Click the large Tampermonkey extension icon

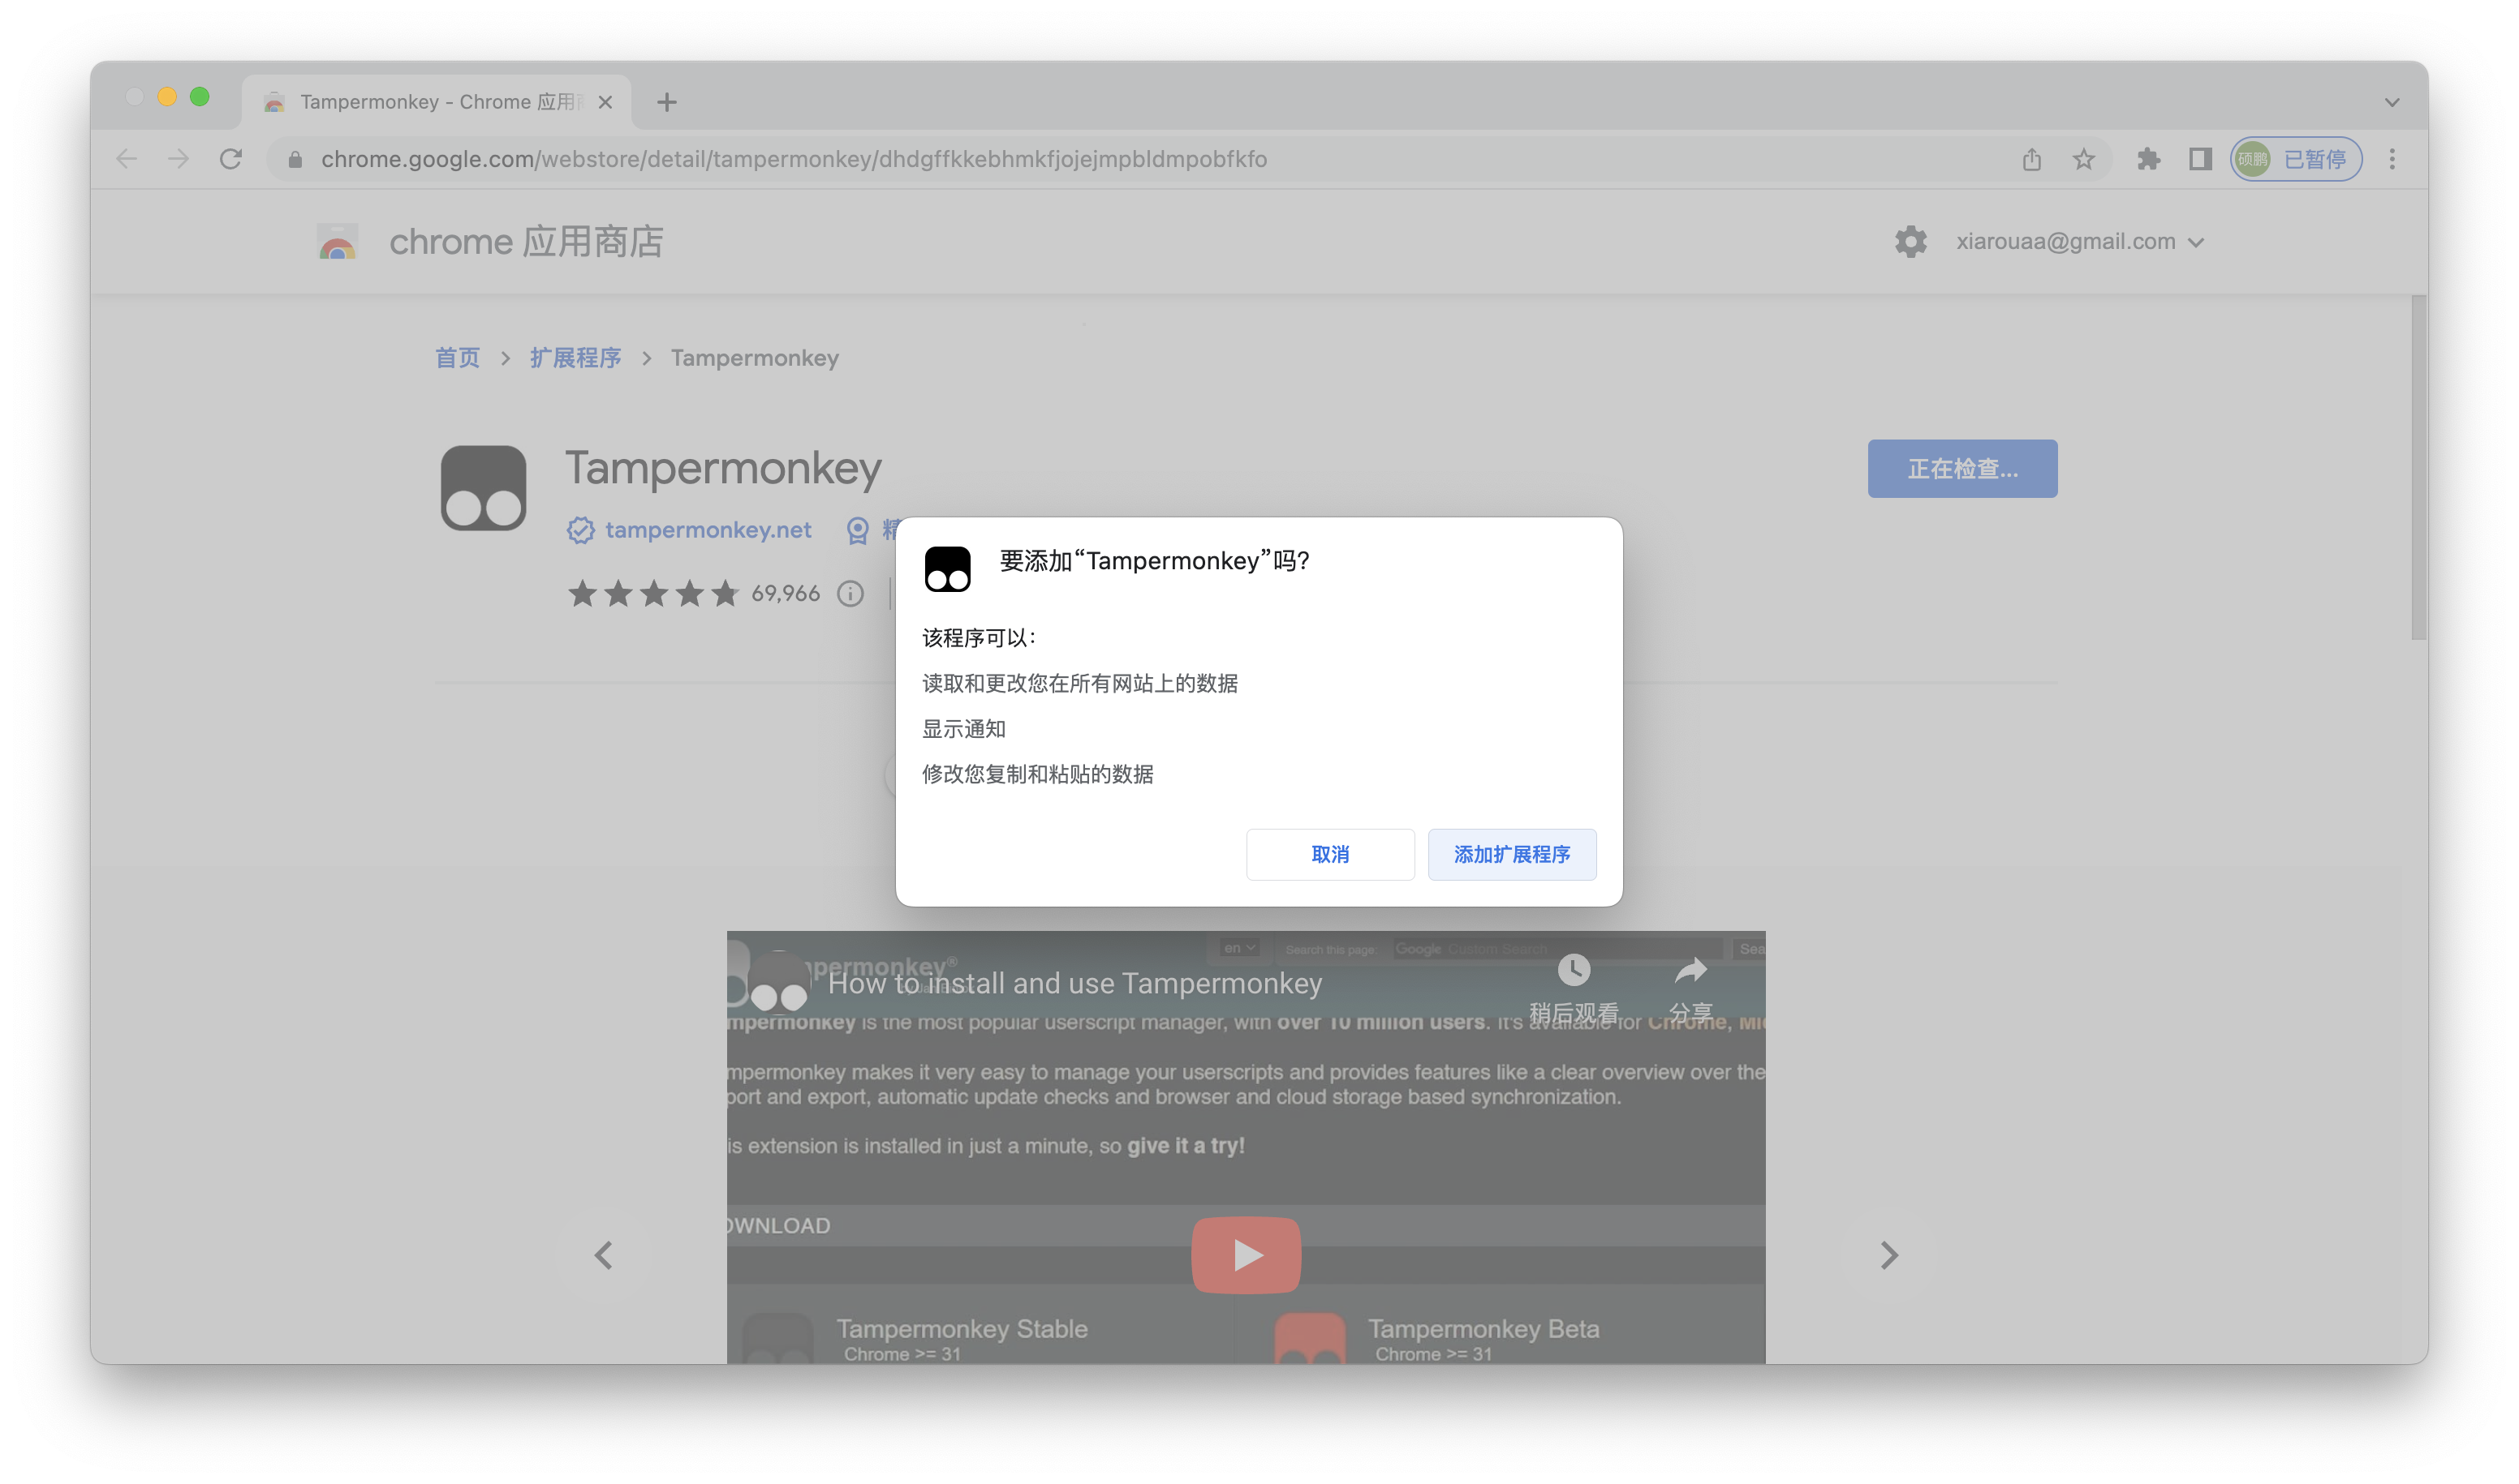point(484,488)
